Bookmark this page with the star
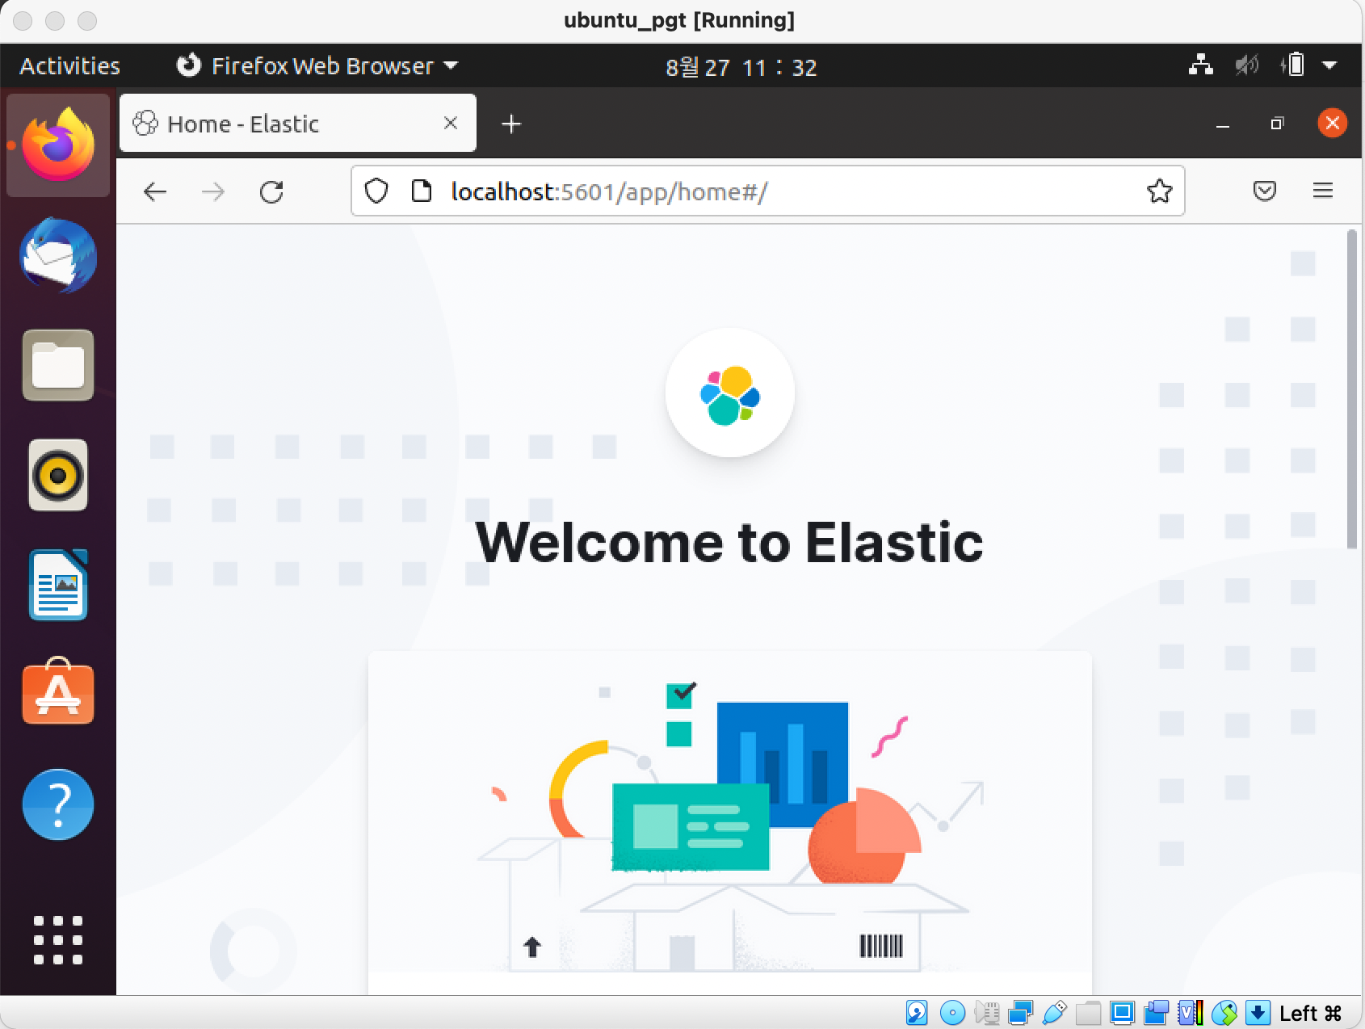 pyautogui.click(x=1159, y=191)
